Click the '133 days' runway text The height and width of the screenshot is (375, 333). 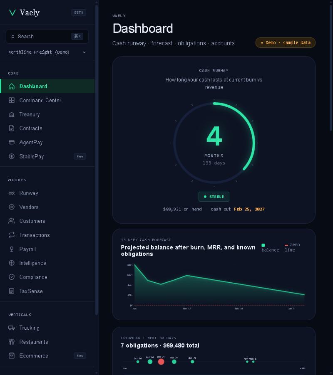[214, 163]
